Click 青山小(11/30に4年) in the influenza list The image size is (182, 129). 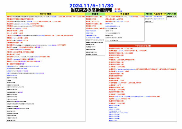(116, 55)
